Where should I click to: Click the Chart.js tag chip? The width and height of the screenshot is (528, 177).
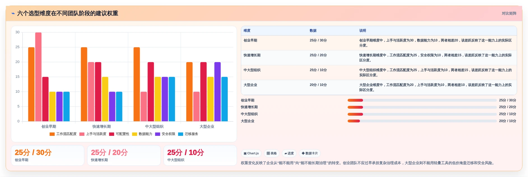click(x=251, y=153)
